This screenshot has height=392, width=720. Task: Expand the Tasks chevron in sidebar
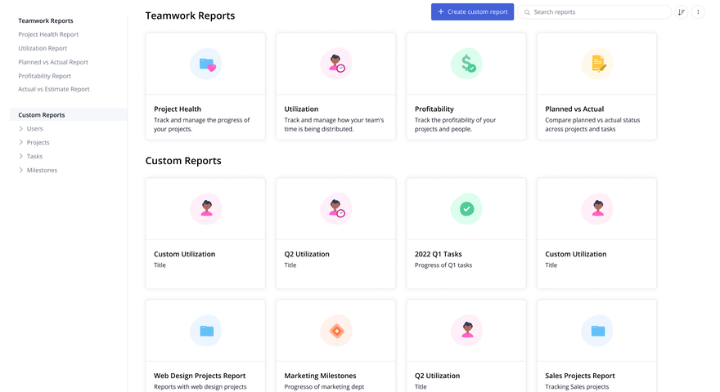click(21, 156)
